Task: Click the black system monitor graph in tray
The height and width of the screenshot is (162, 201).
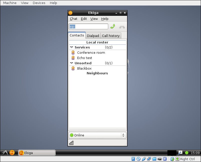Action: tap(172, 153)
